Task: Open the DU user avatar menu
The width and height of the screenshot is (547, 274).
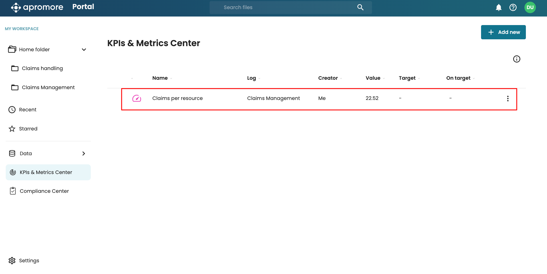Action: point(530,8)
